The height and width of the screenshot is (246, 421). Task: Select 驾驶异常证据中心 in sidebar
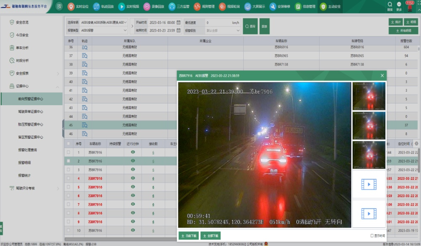click(30, 112)
